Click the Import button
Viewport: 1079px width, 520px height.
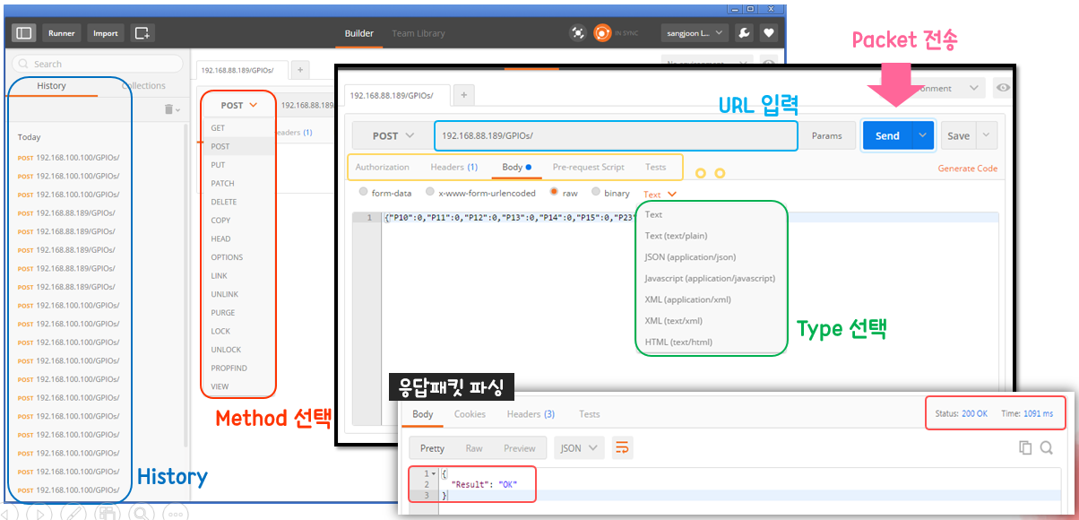(x=106, y=33)
